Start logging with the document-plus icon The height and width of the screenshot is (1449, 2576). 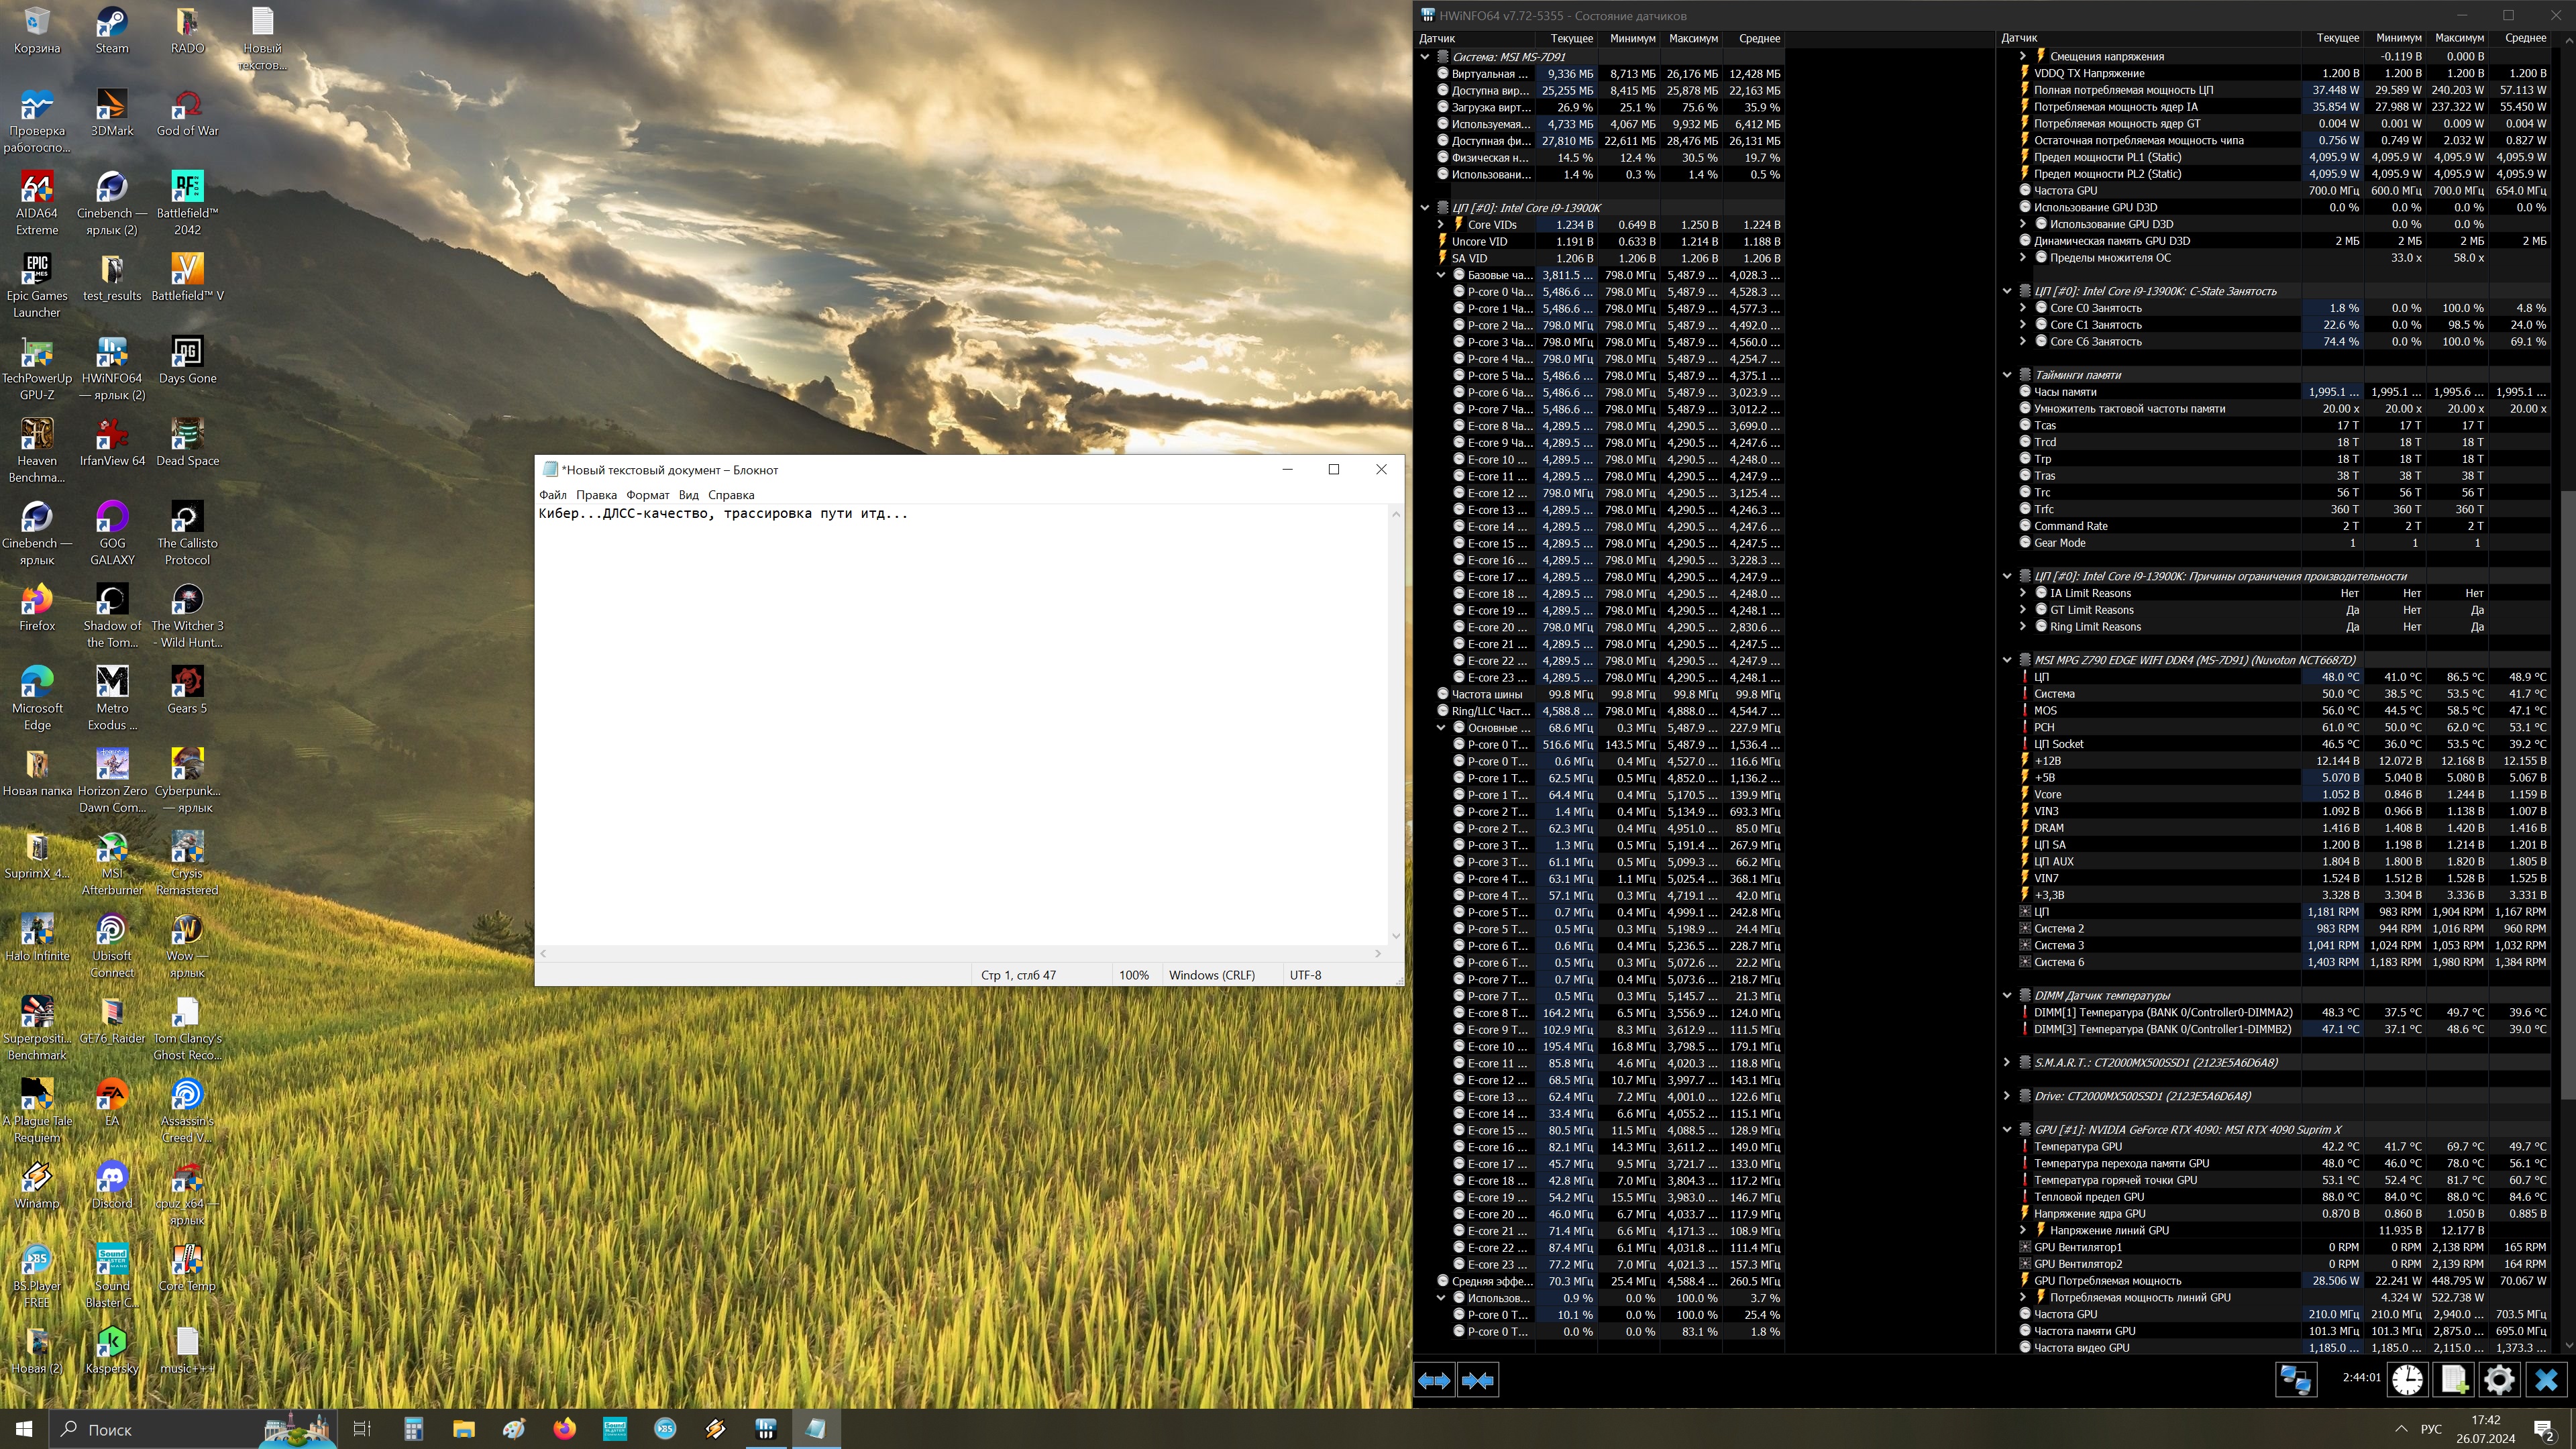pyautogui.click(x=2454, y=1380)
